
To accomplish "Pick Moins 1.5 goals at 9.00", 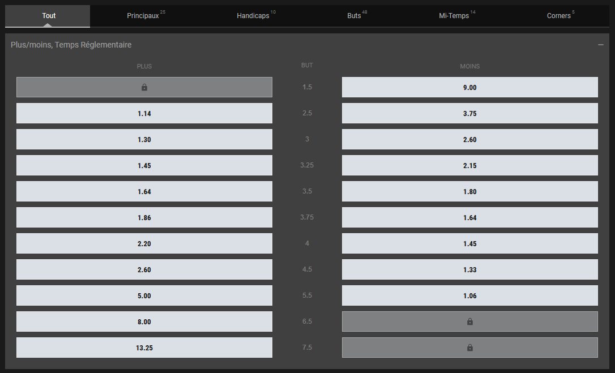I will (x=469, y=87).
